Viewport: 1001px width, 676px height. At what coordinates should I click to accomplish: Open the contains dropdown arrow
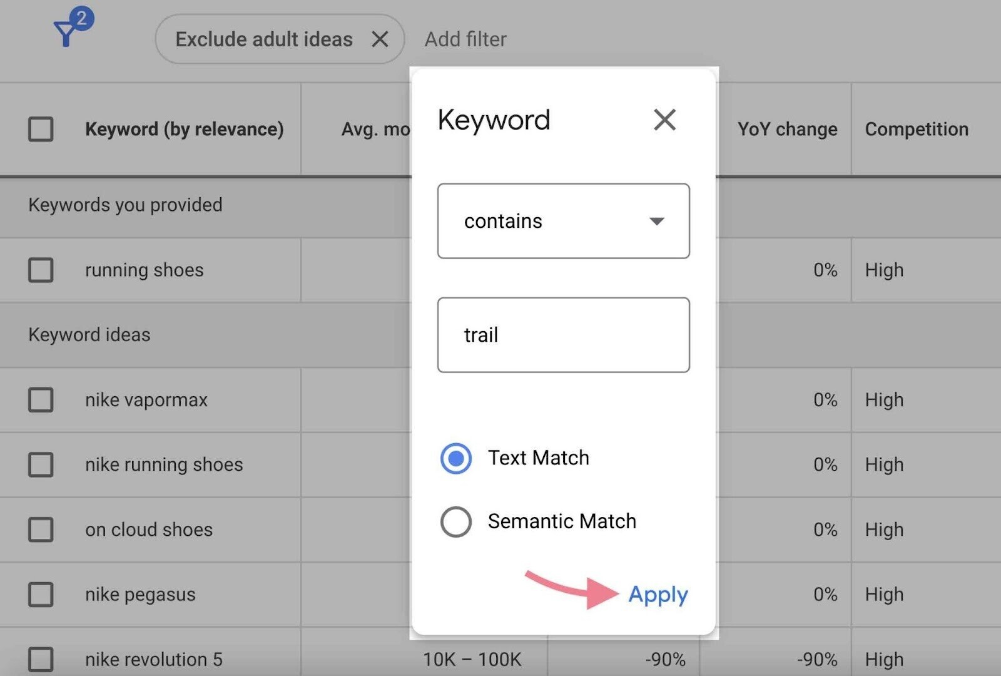[x=656, y=221]
